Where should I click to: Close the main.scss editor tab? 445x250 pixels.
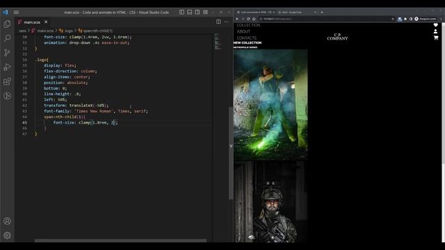point(46,22)
